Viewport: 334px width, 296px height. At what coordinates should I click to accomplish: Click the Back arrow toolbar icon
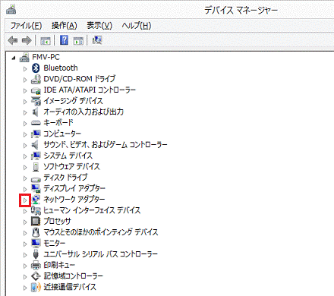[x=13, y=40]
